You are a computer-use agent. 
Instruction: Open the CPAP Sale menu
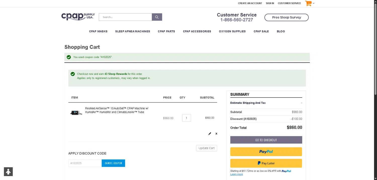point(261,31)
